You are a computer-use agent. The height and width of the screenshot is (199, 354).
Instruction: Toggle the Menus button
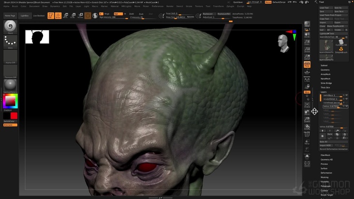(x=268, y=2)
